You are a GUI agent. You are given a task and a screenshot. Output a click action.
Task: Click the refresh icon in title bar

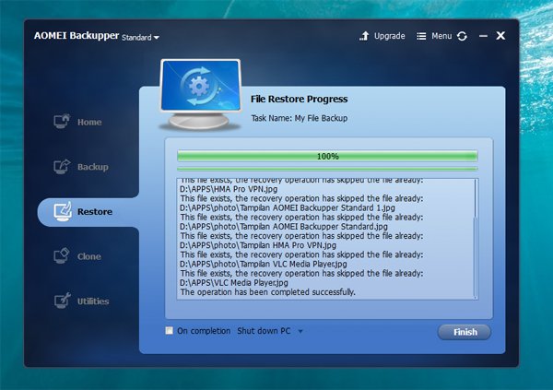(462, 36)
